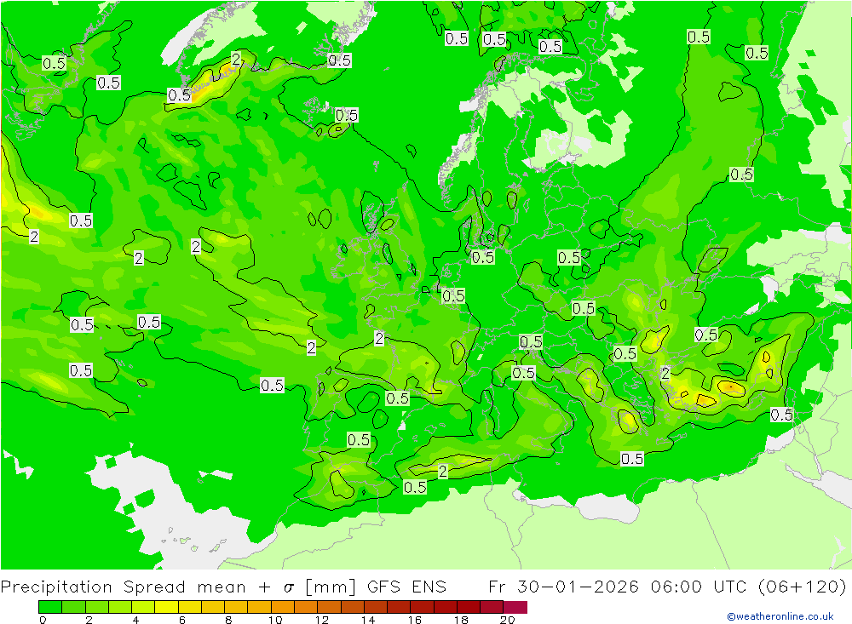Click the legend scale value 20

pos(507,620)
